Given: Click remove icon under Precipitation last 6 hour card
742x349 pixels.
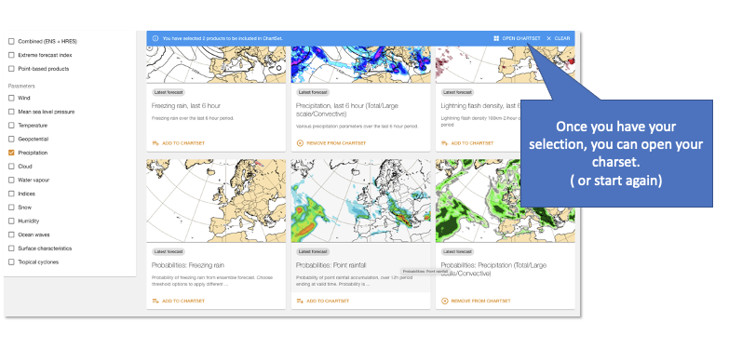Looking at the screenshot, I should point(300,142).
